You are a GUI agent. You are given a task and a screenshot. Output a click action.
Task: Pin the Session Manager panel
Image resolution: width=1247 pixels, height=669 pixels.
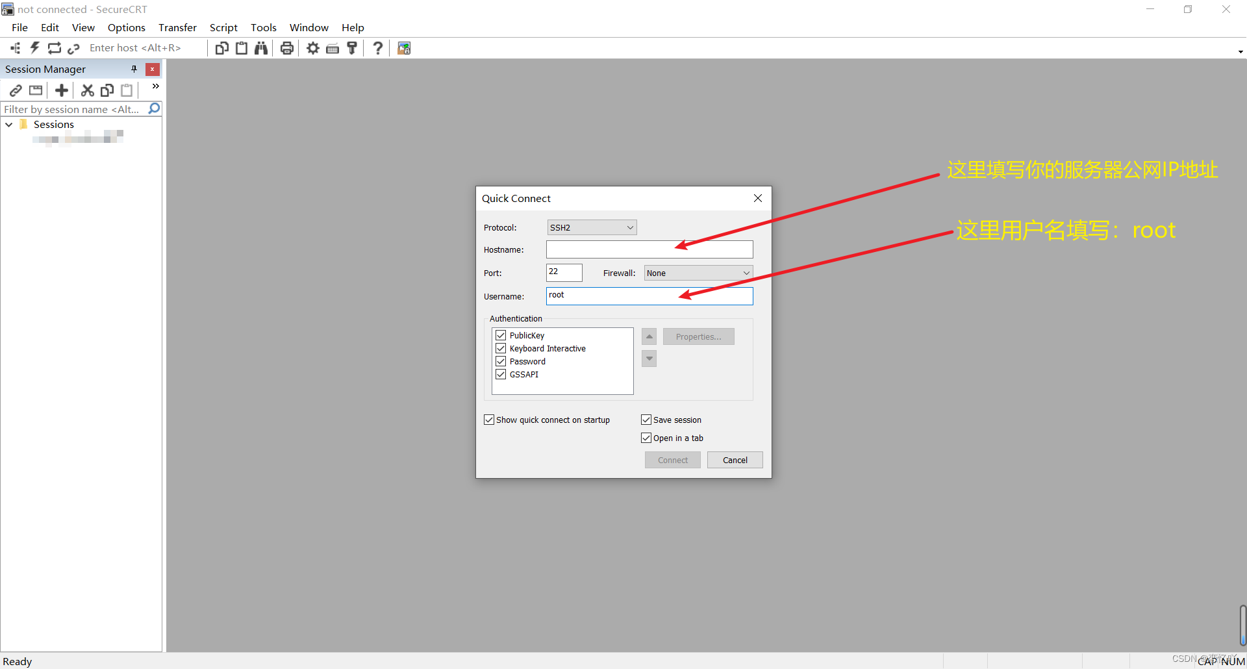pyautogui.click(x=134, y=69)
